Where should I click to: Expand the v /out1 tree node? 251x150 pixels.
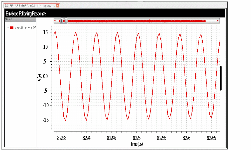click(x=7, y=27)
